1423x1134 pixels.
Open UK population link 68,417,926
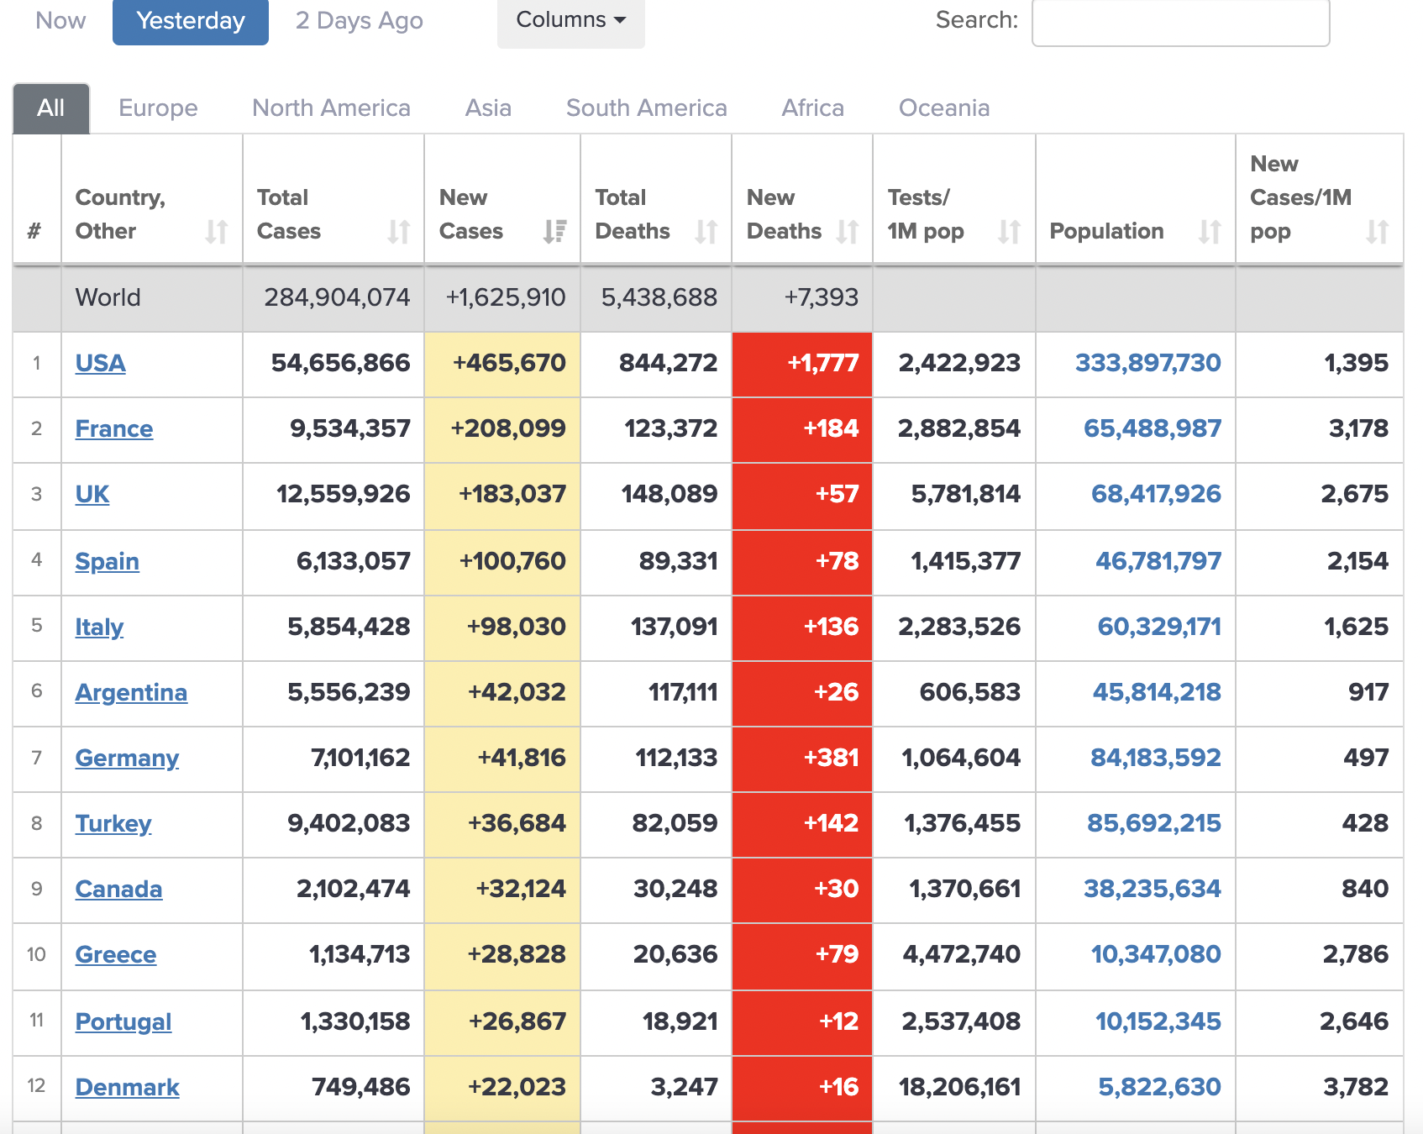coord(1156,494)
